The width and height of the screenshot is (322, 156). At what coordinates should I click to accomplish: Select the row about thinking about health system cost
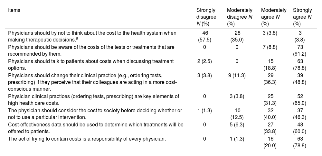click(92, 36)
